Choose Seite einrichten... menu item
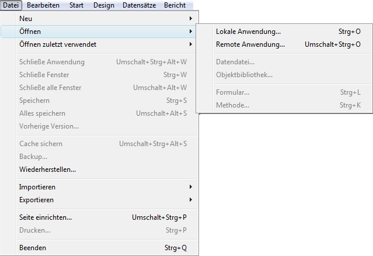Image resolution: width=373 pixels, height=256 pixels. tap(46, 217)
